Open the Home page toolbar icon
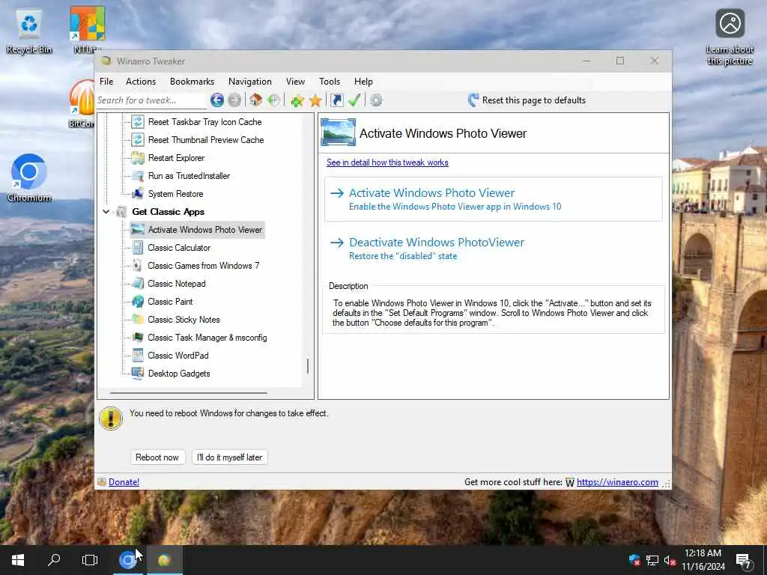The width and height of the screenshot is (767, 575). coord(255,100)
